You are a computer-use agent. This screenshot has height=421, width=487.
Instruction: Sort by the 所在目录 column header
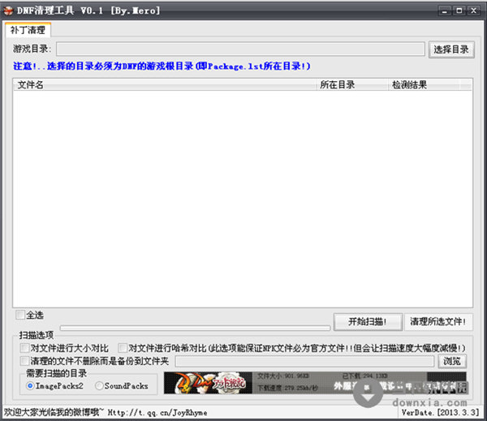pos(352,84)
